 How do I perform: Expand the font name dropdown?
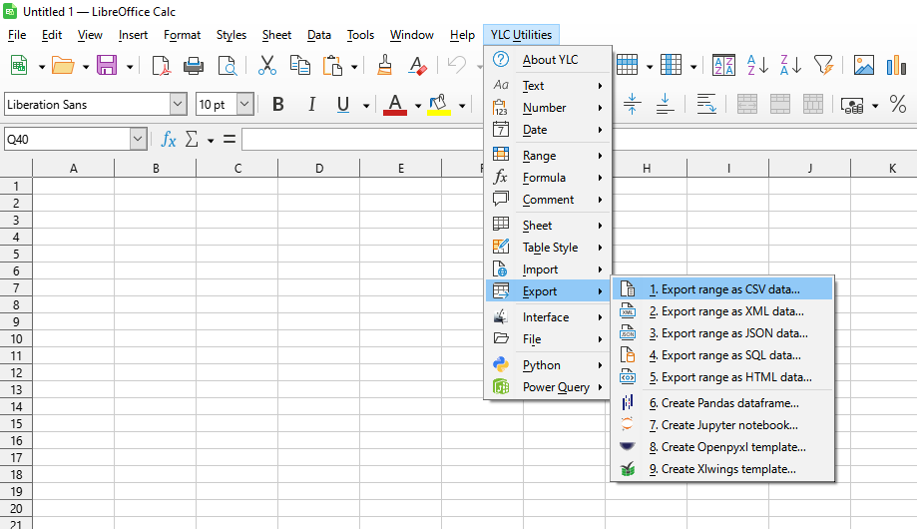click(178, 105)
